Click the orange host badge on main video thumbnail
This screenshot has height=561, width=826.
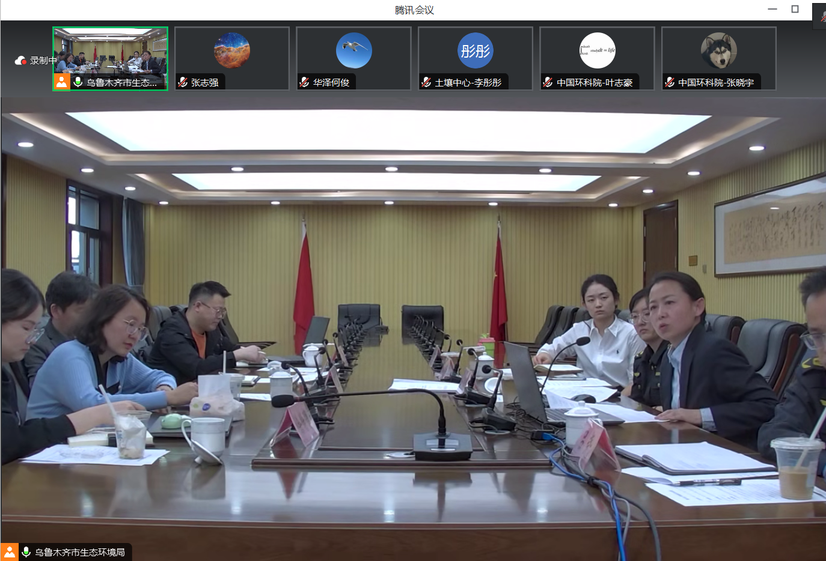click(x=61, y=81)
